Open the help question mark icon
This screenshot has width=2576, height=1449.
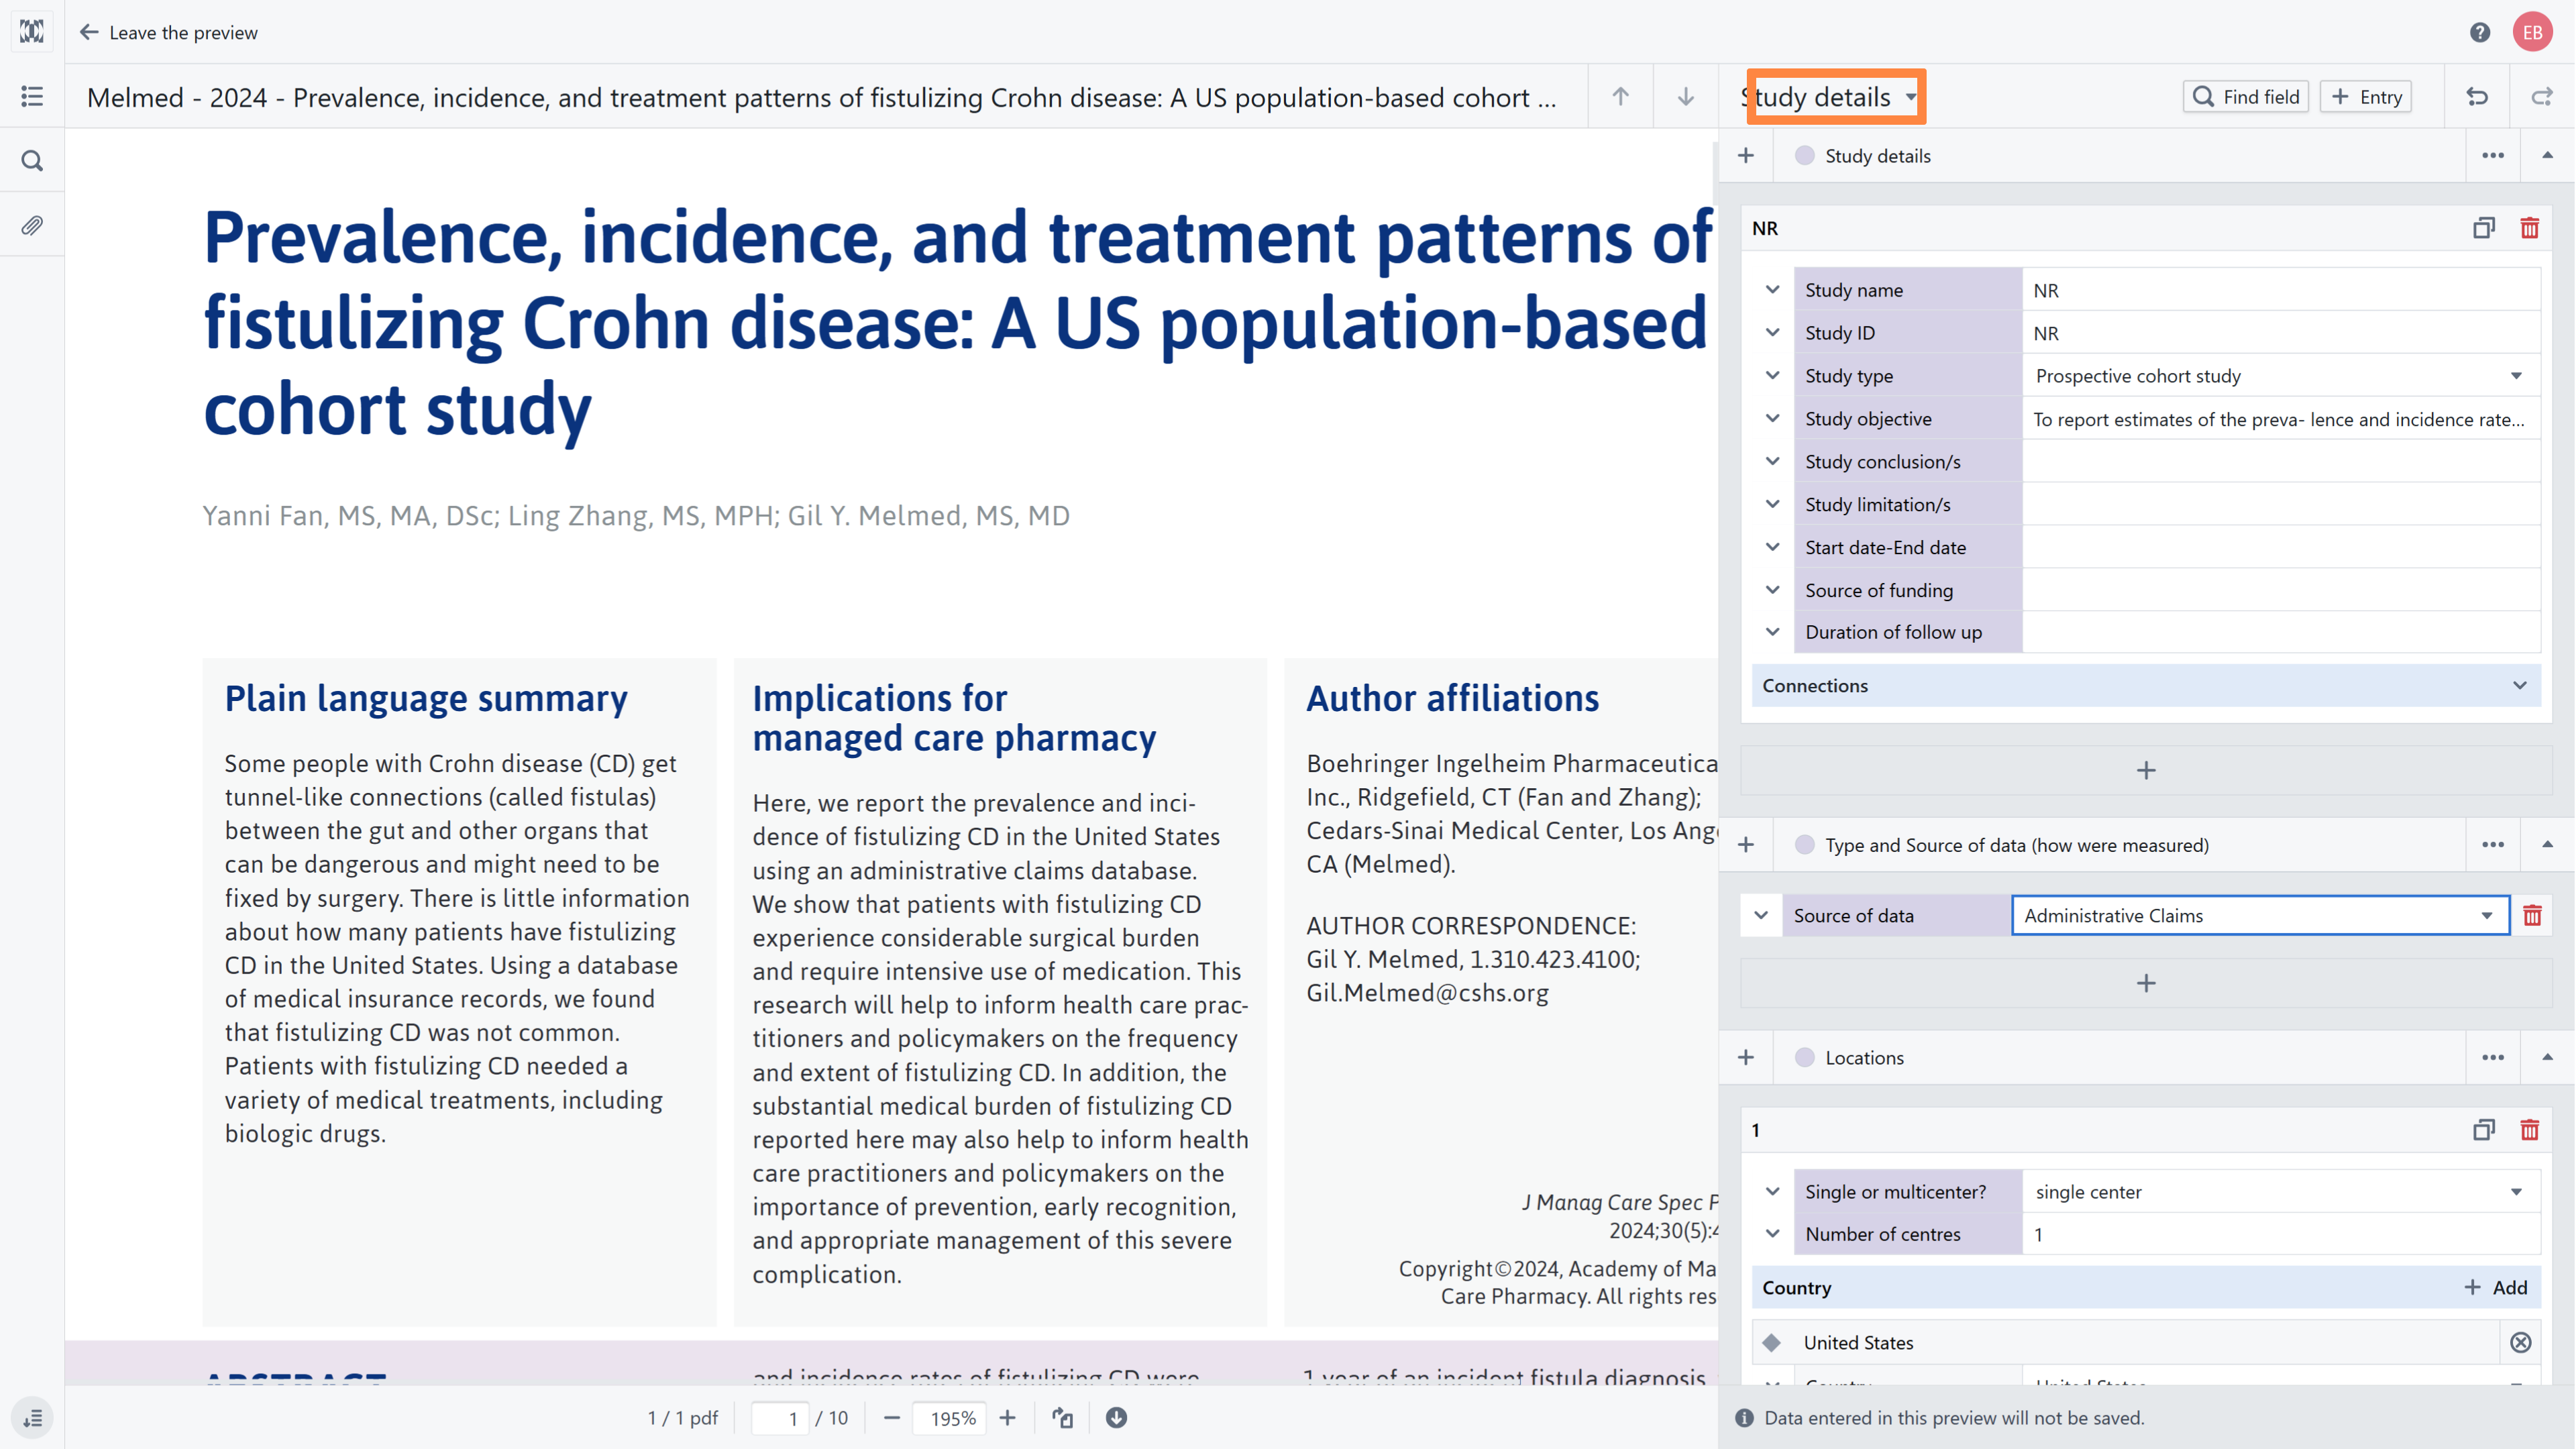point(2479,32)
